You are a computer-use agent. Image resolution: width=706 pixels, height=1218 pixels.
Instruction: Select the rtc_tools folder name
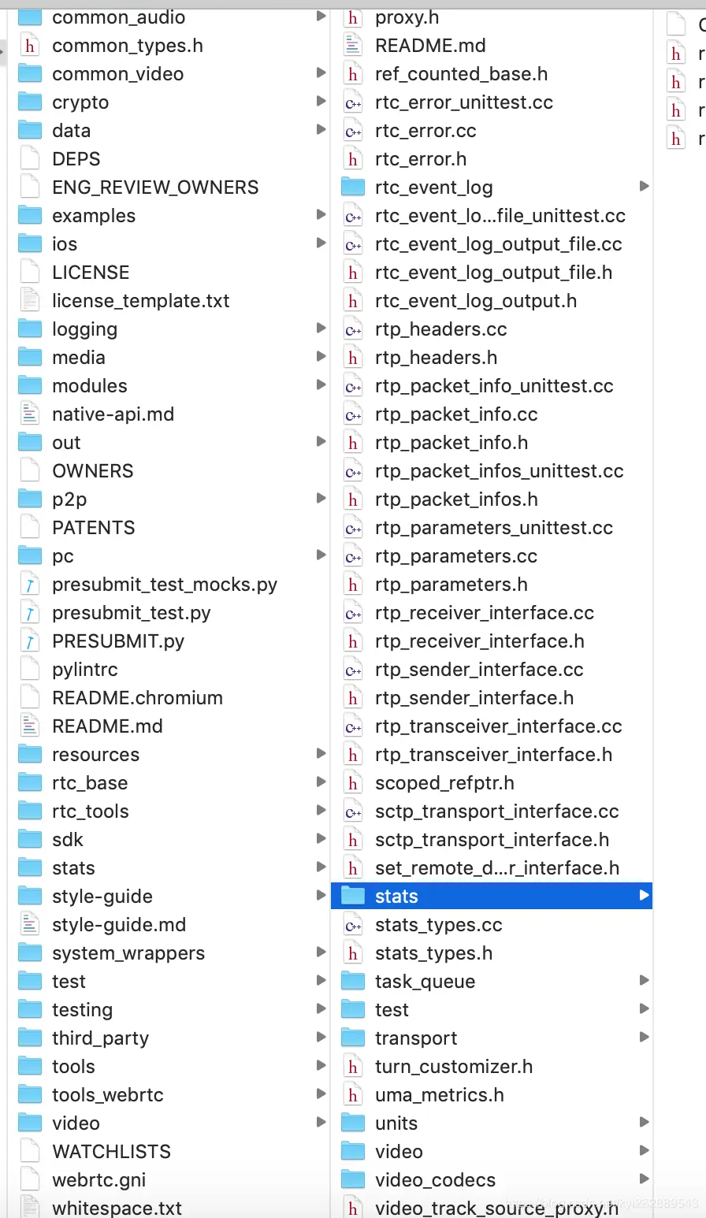[x=90, y=811]
